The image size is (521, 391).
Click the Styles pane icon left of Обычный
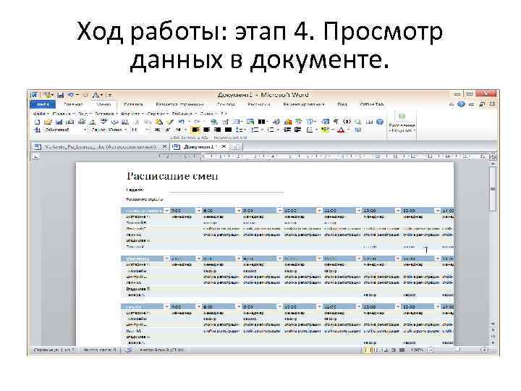pos(37,130)
